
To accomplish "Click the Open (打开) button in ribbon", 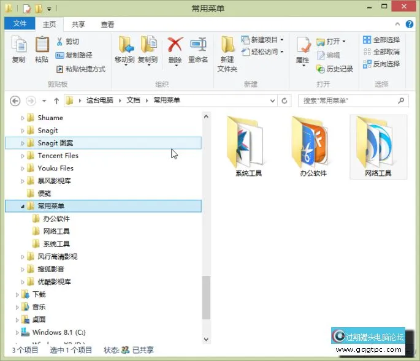I will (x=331, y=42).
